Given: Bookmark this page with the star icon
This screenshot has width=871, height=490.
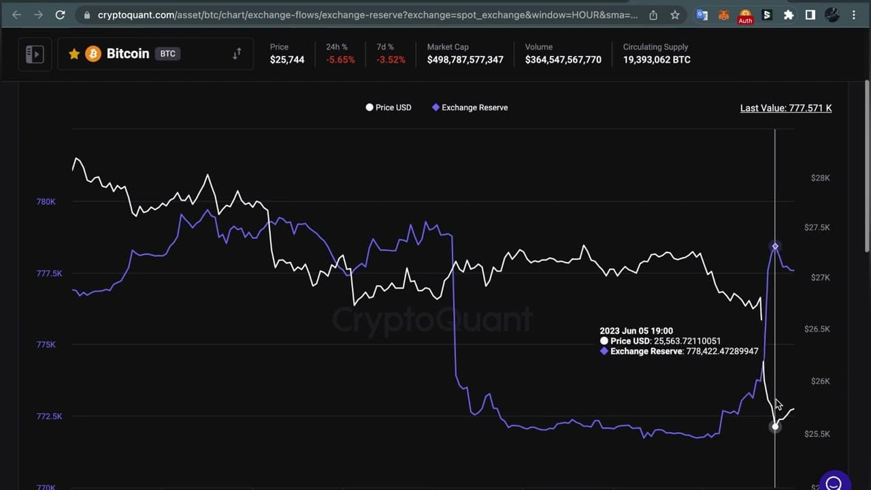Looking at the screenshot, I should click(674, 14).
